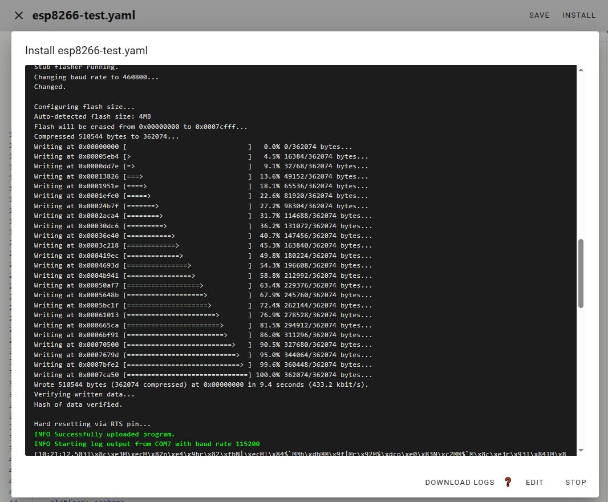This screenshot has width=608, height=502.
Task: Click the 'Changing baud rate to 460800...' line
Action: 96,77
